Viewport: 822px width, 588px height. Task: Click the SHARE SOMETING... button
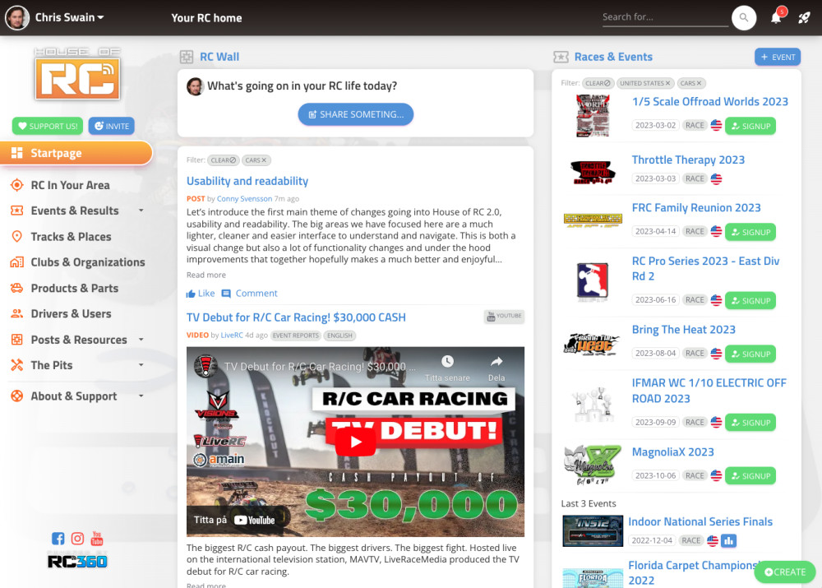(x=356, y=114)
